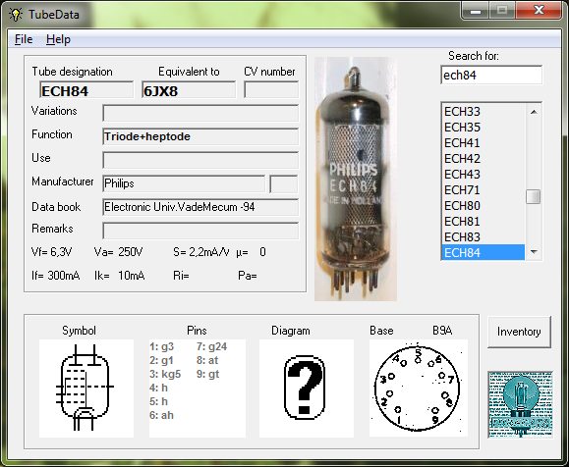
Task: Open the File menu
Action: click(24, 39)
